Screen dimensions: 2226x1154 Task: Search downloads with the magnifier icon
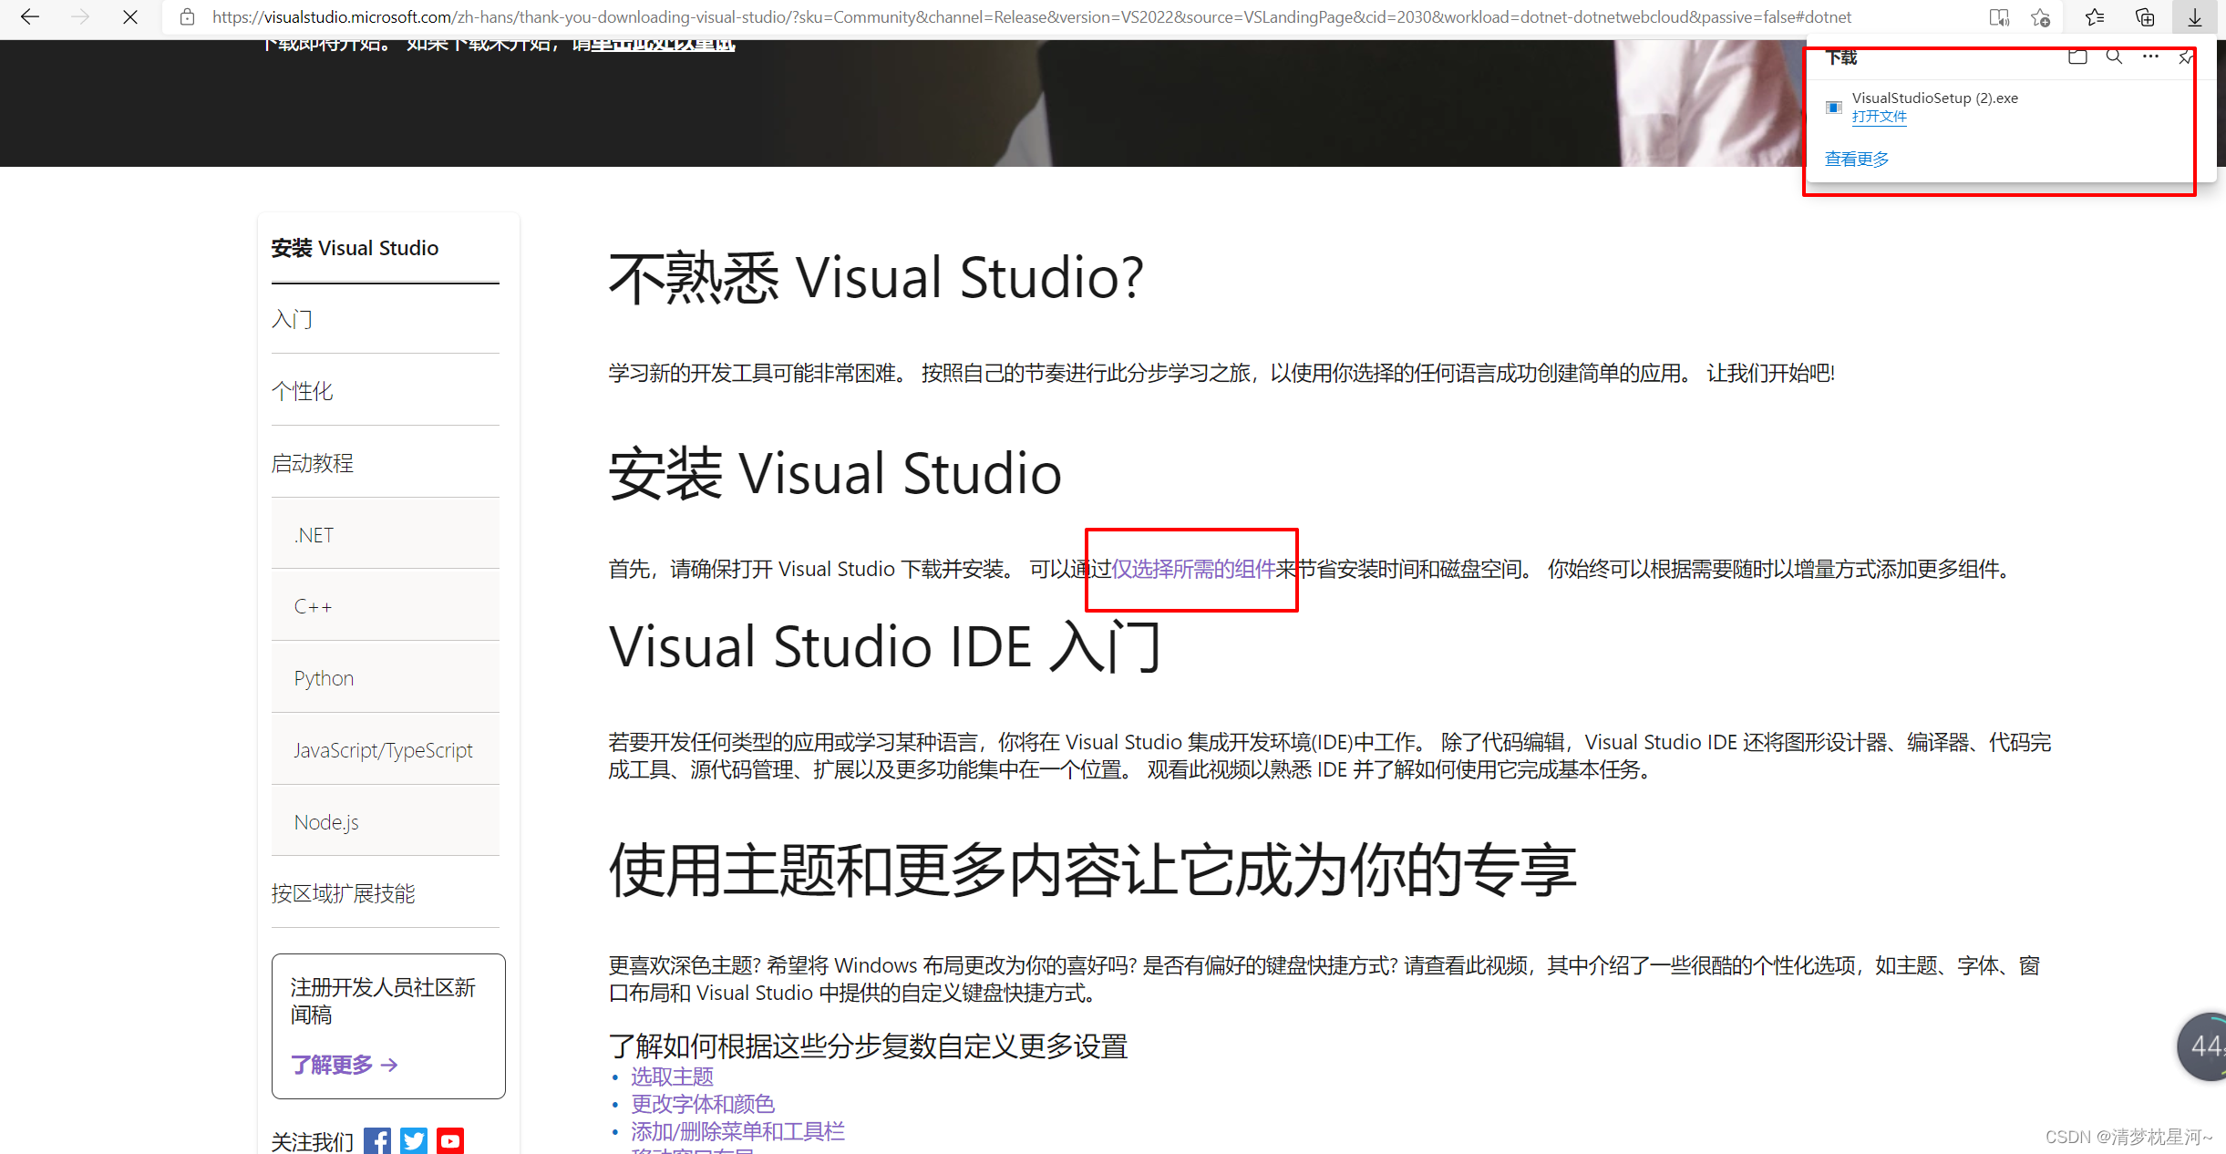[x=2114, y=57]
